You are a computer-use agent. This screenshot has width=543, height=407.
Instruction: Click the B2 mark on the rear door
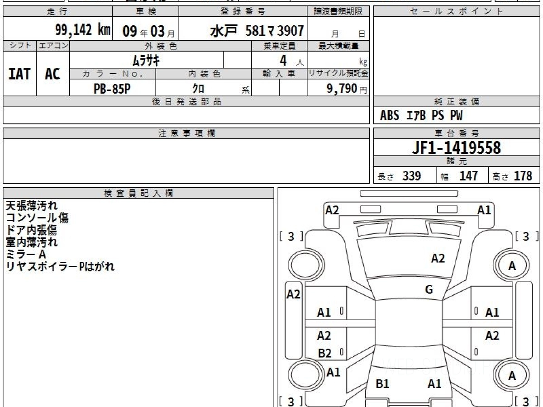click(x=324, y=353)
